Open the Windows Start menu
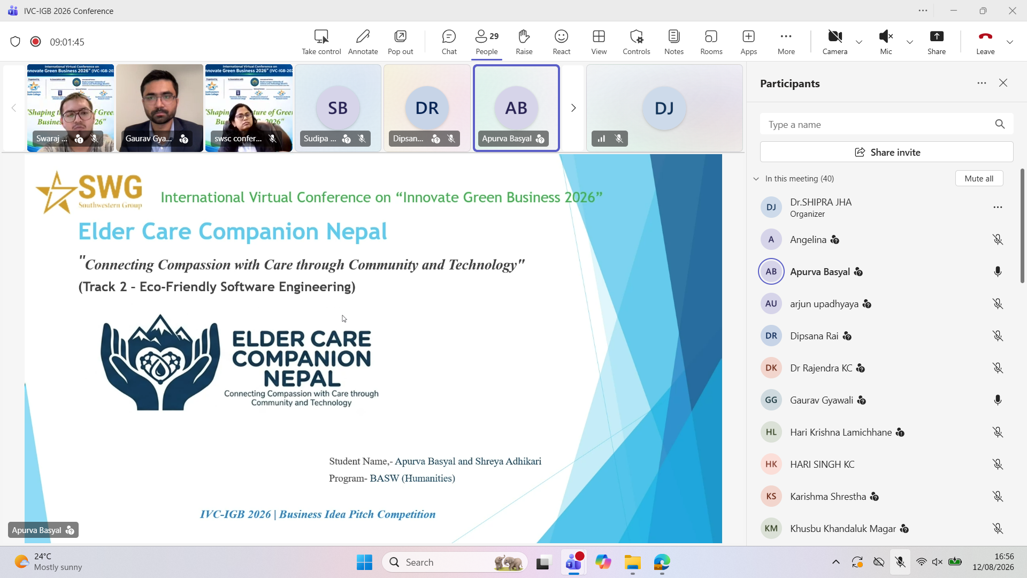1027x578 pixels. 364,562
